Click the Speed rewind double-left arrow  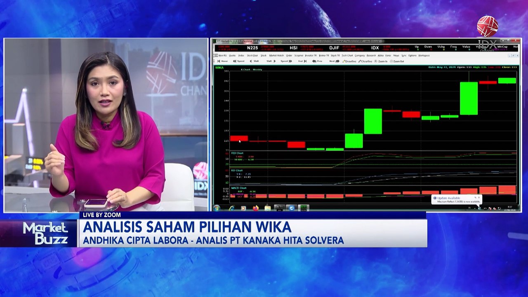(238, 61)
